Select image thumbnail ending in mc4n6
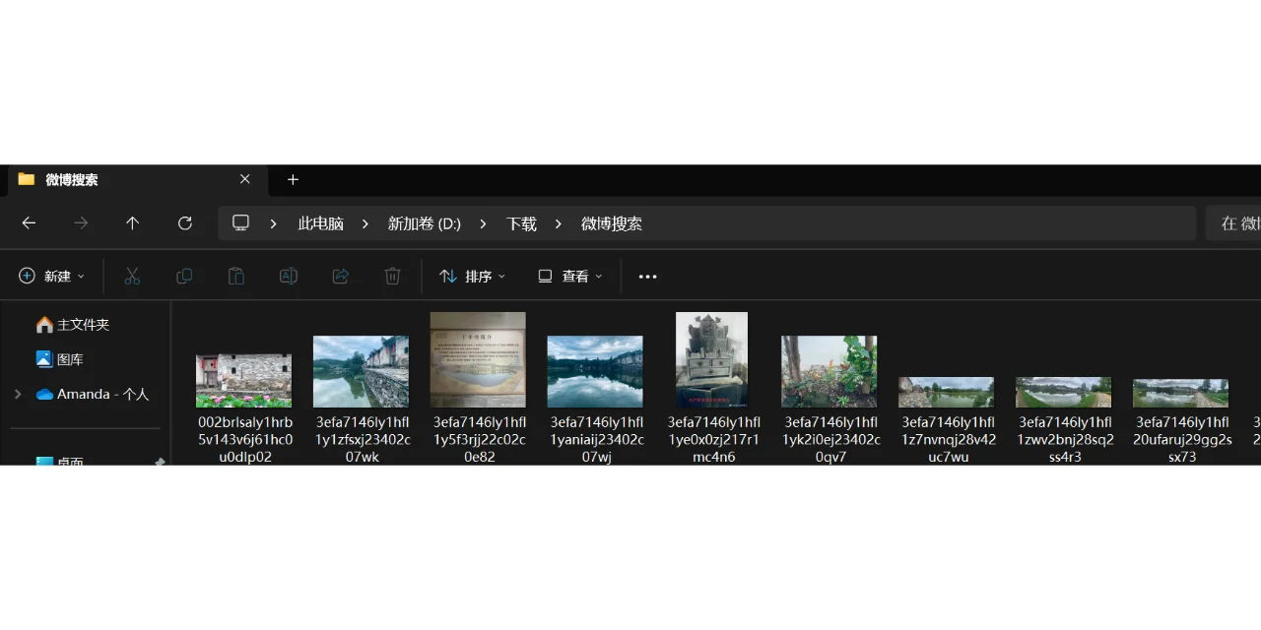The width and height of the screenshot is (1261, 630). pyautogui.click(x=711, y=359)
